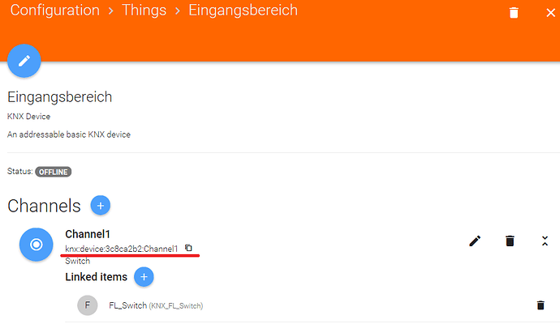Image resolution: width=560 pixels, height=324 pixels.
Task: Click the F avatar of FL_Switch
Action: coord(87,305)
